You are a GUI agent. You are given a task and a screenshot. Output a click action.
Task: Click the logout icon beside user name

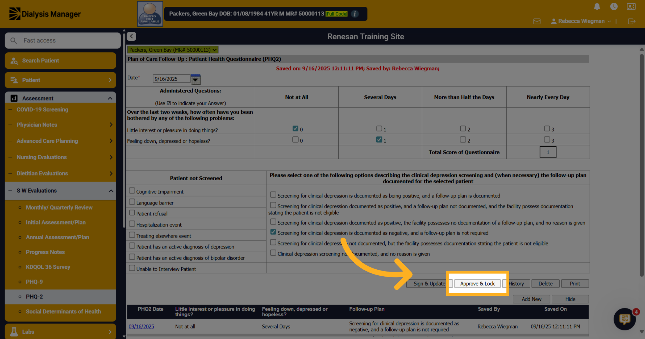(632, 21)
